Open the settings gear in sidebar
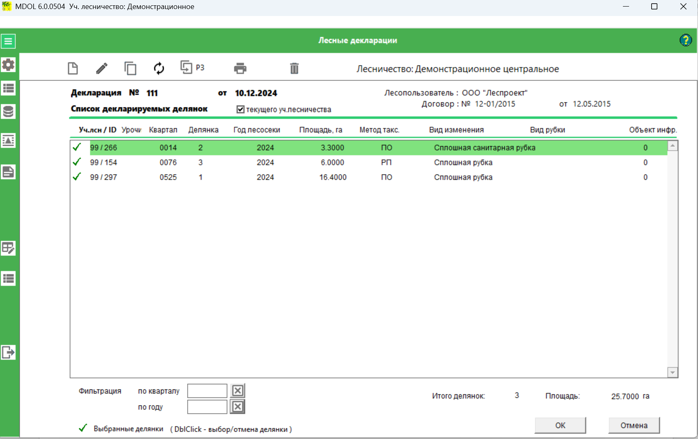 pyautogui.click(x=8, y=65)
